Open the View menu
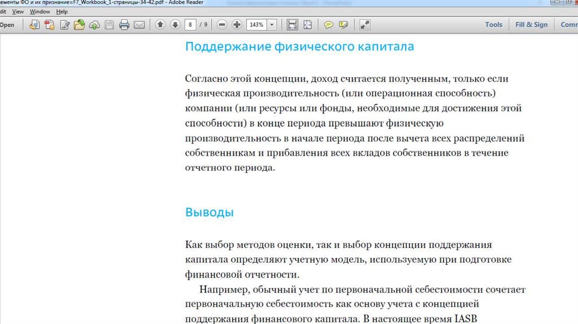578x324 pixels. pos(17,11)
